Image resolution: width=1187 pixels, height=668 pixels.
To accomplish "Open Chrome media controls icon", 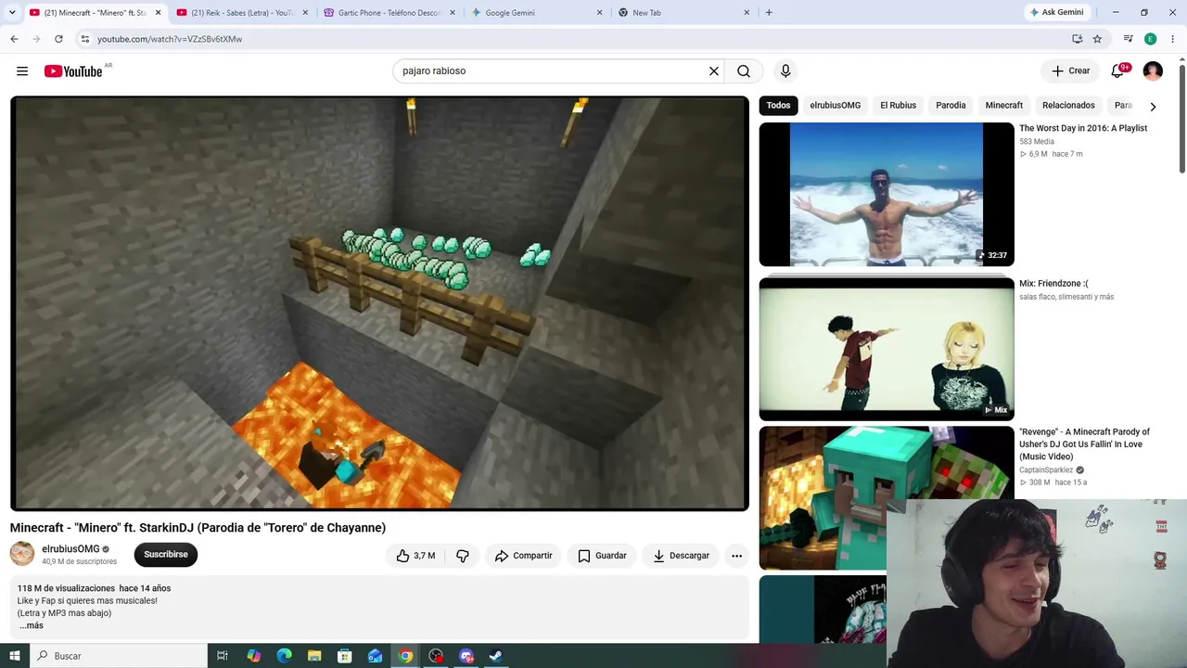I will coord(1128,39).
